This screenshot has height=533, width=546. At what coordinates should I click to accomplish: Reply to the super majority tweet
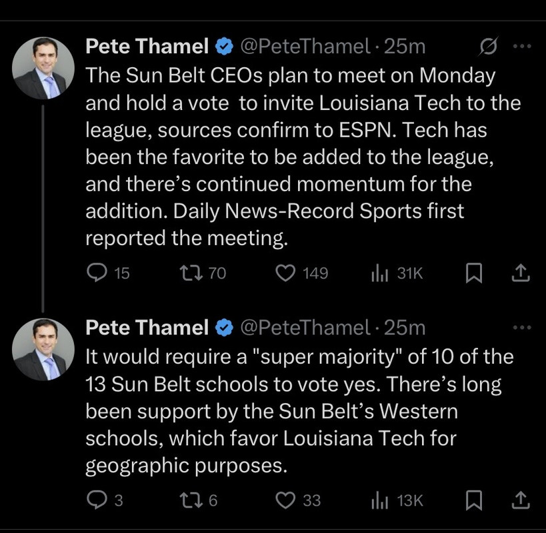tap(98, 500)
